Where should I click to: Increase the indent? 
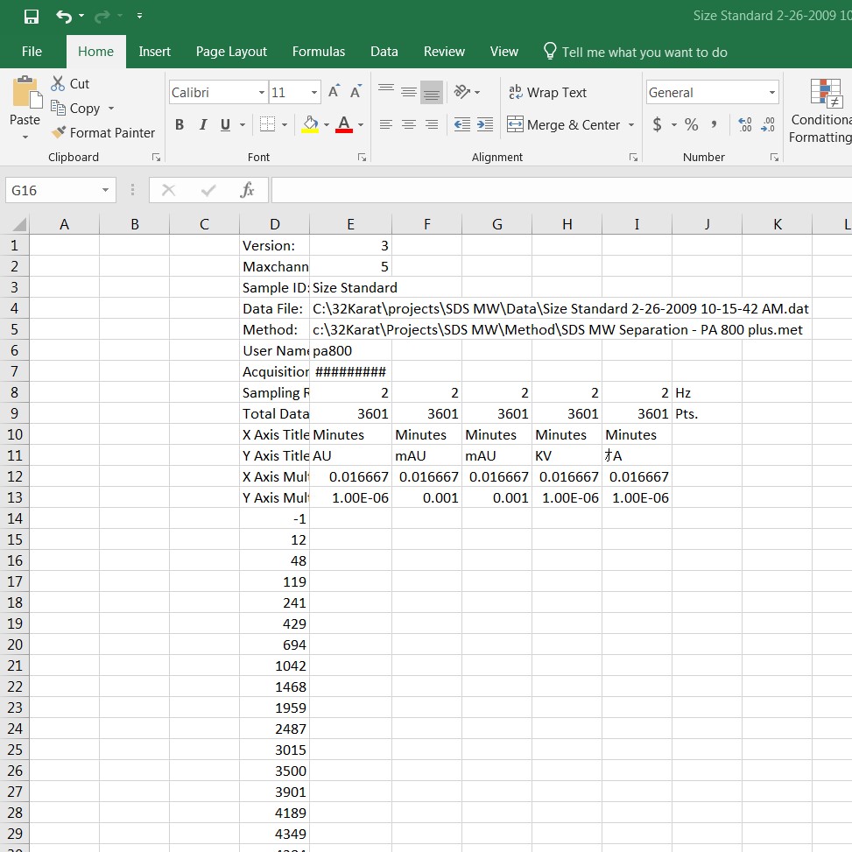[x=485, y=125]
